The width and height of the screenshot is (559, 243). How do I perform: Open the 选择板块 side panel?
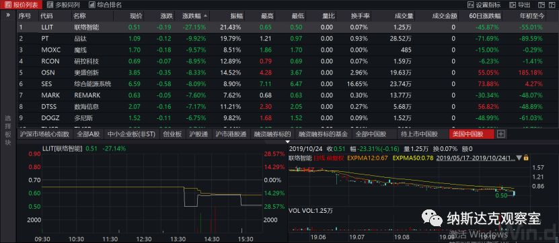[8, 130]
